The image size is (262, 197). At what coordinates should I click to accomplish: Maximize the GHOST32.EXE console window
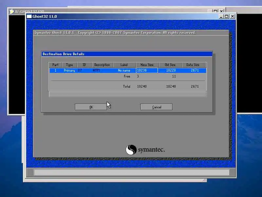215,11
